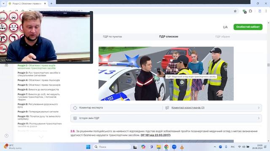The width and height of the screenshot is (270, 151).
Task: Click the user comments speech bubble icon
Action: pyautogui.click(x=167, y=108)
